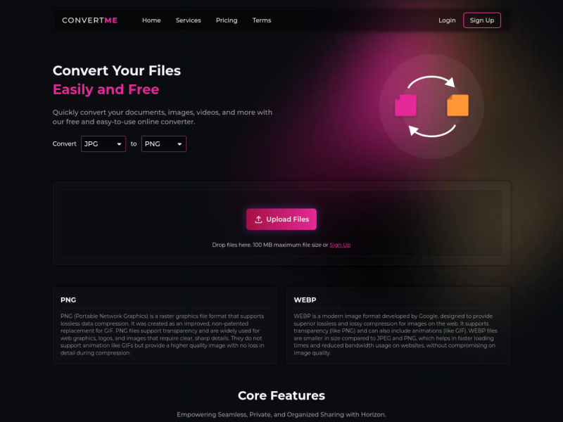Expand the PNG target format dropdown

pos(163,144)
